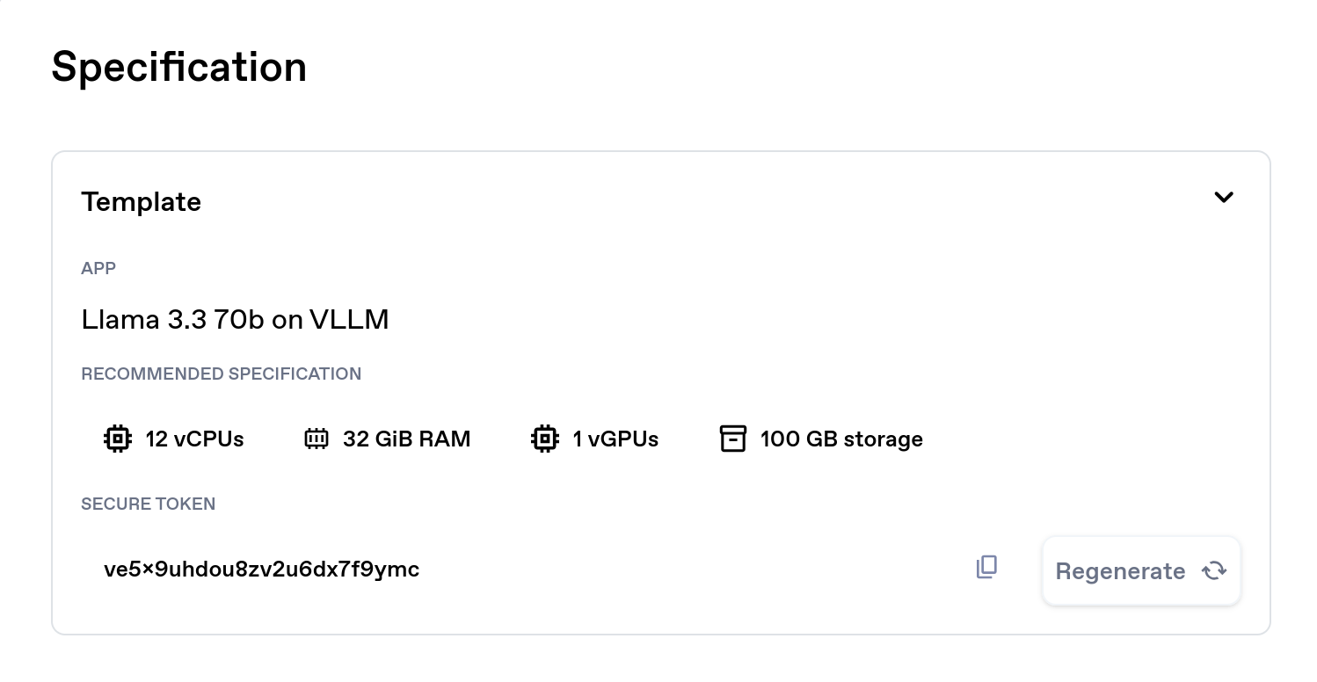
Task: Click the vGPUs chip icon
Action: [x=545, y=439]
